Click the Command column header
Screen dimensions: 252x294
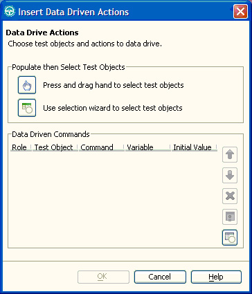coord(102,147)
